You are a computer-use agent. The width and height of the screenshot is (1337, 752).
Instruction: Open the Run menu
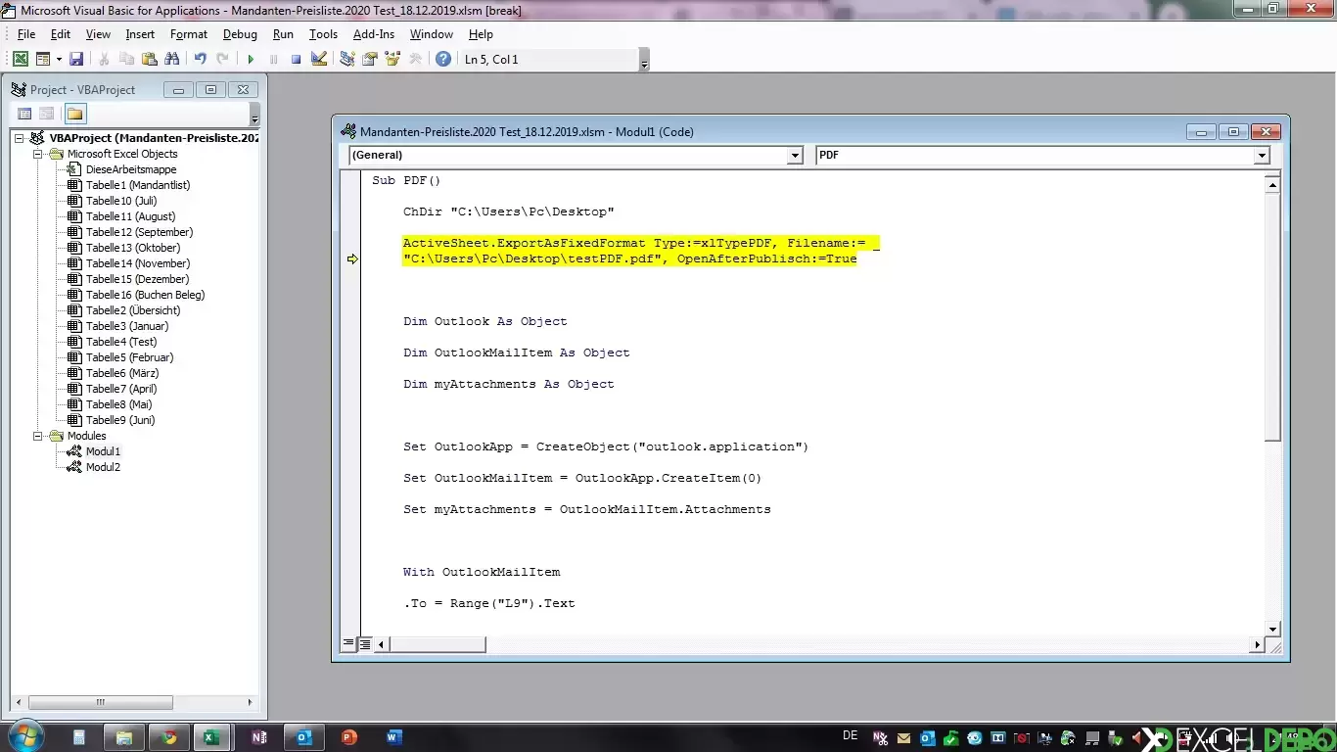[283, 33]
